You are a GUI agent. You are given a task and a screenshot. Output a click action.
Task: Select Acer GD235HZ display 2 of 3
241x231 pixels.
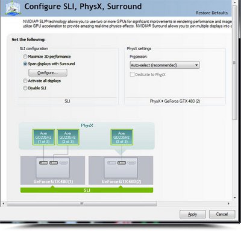[68, 137]
